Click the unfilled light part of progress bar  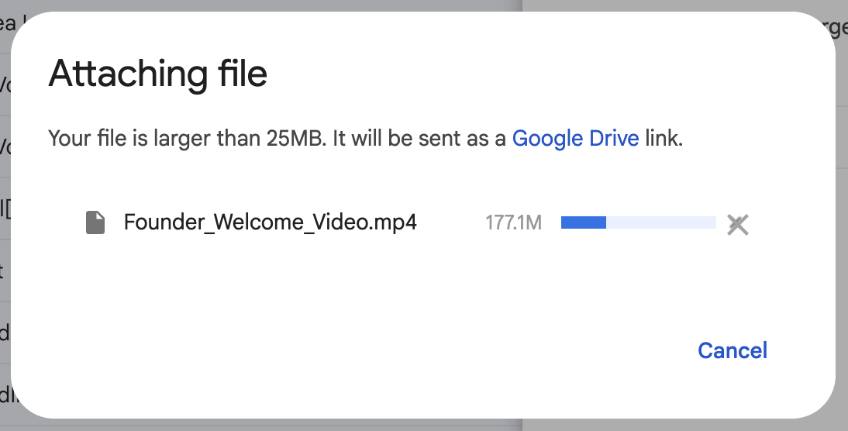pyautogui.click(x=660, y=223)
